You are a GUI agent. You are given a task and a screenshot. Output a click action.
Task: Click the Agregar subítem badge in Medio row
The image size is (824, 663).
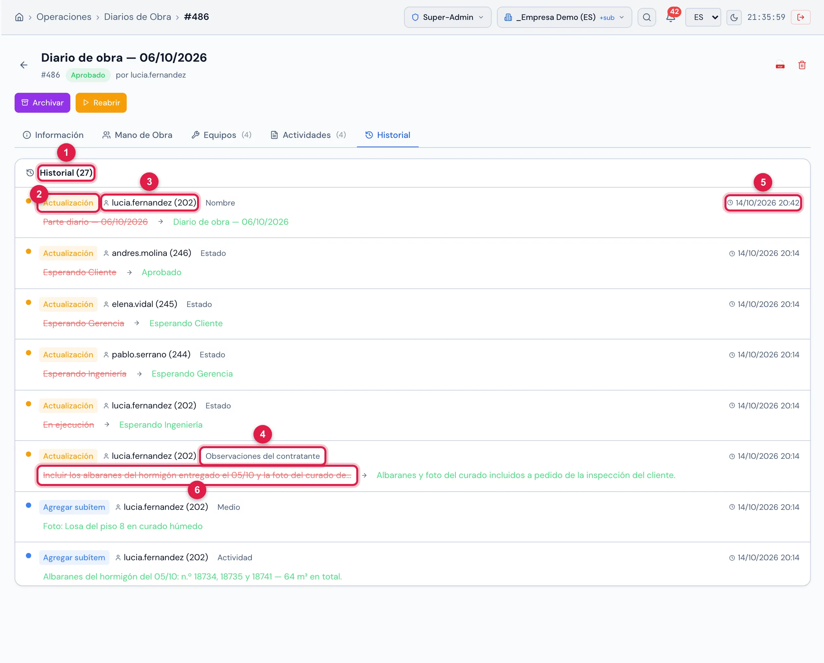tap(74, 507)
